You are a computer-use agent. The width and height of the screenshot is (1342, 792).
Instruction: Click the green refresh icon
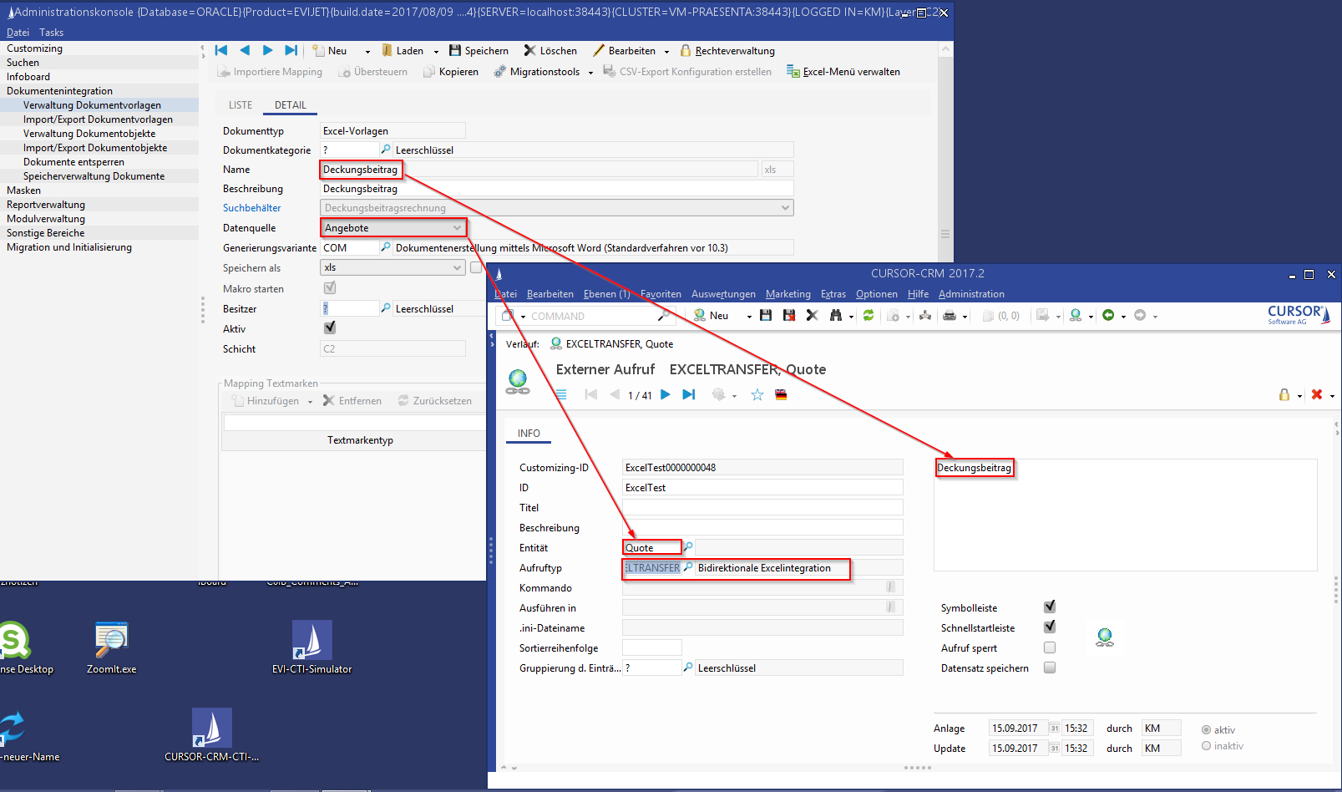coord(869,316)
